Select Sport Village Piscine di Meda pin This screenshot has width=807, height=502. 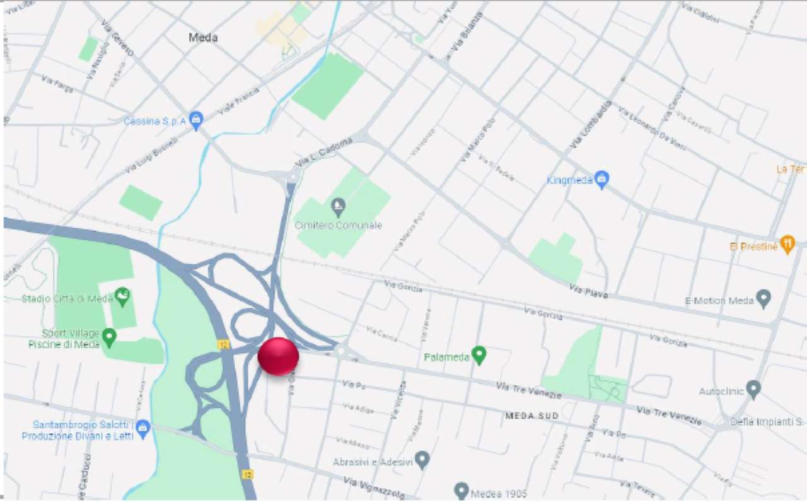point(110,337)
